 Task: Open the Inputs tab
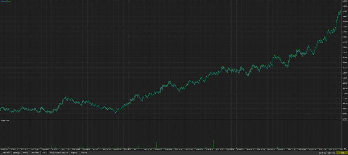click(26, 152)
